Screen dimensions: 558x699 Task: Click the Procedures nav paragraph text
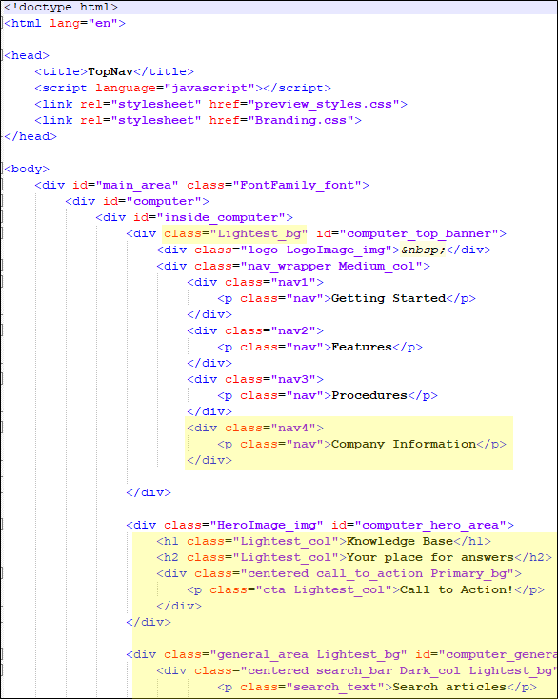click(x=369, y=395)
